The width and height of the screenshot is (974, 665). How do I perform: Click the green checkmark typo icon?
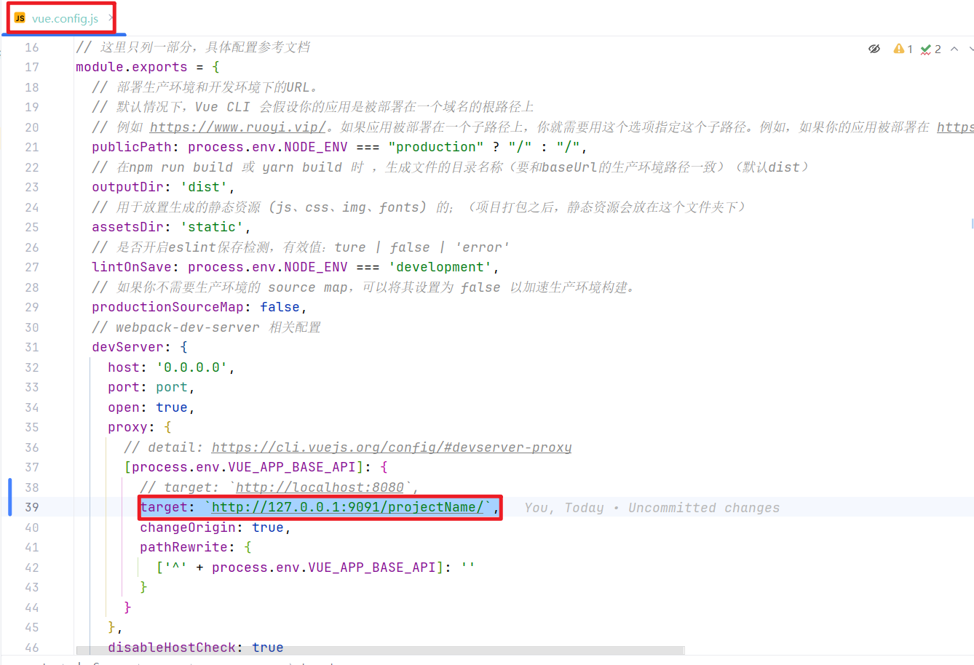[x=926, y=49]
